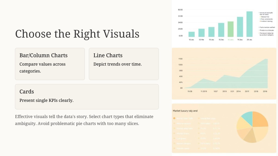This screenshot has width=278, height=156.
Task: Select the Cards KPI box
Action: pyautogui.click(x=87, y=97)
